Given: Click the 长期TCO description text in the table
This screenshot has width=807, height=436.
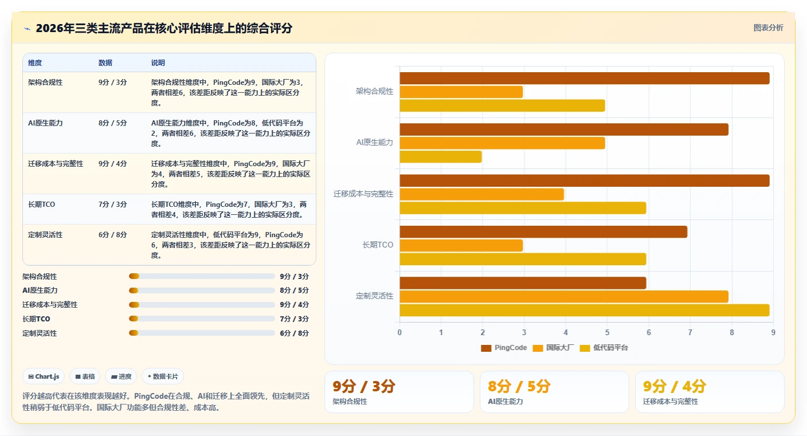Looking at the screenshot, I should 230,210.
